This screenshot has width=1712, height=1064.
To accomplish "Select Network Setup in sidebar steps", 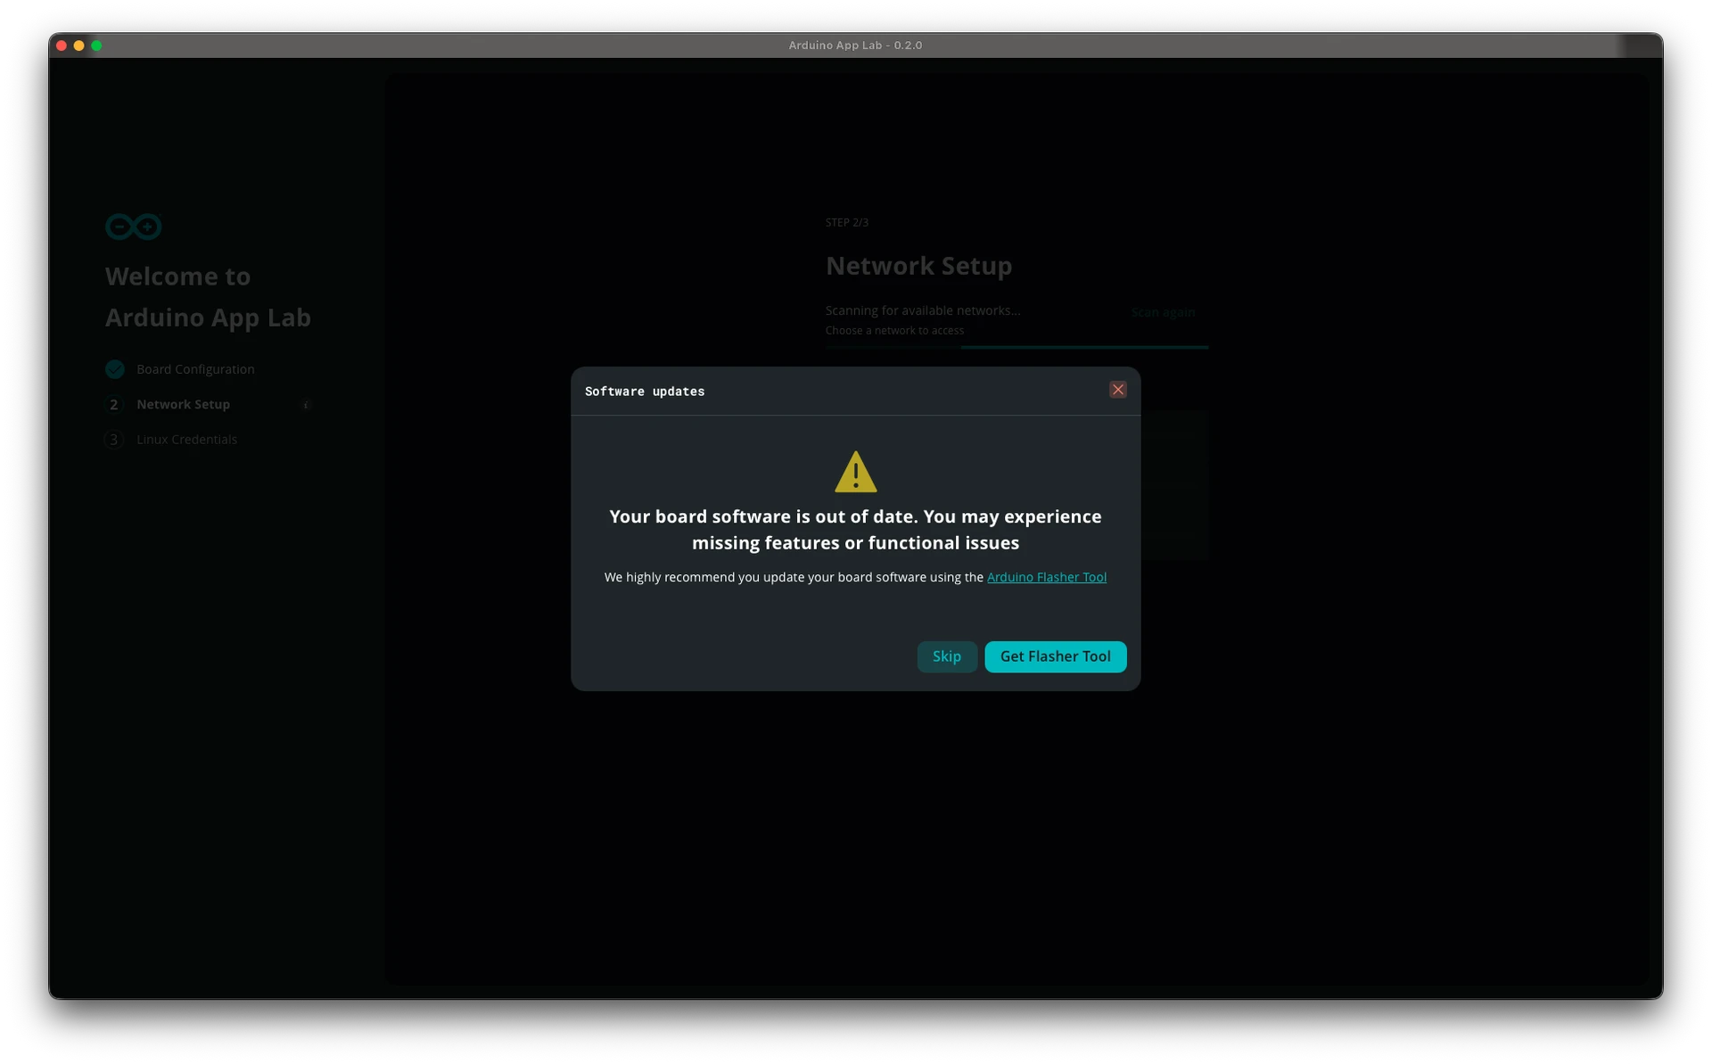I will tap(183, 405).
